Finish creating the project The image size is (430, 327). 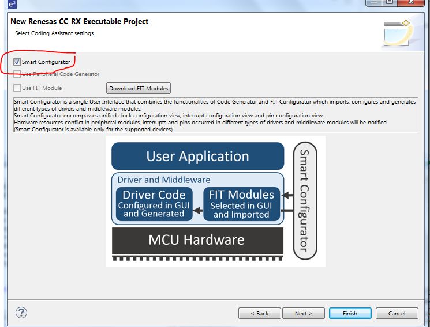click(x=350, y=313)
